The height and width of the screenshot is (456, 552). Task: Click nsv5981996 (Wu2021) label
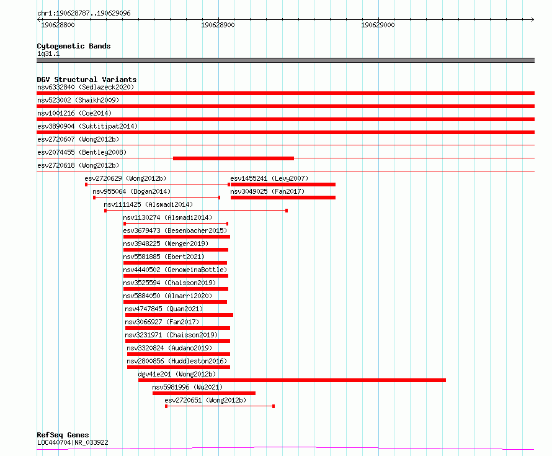pos(188,387)
